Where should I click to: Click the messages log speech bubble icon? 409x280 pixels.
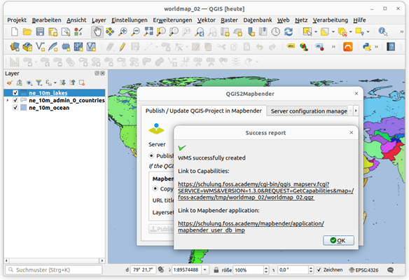391,270
